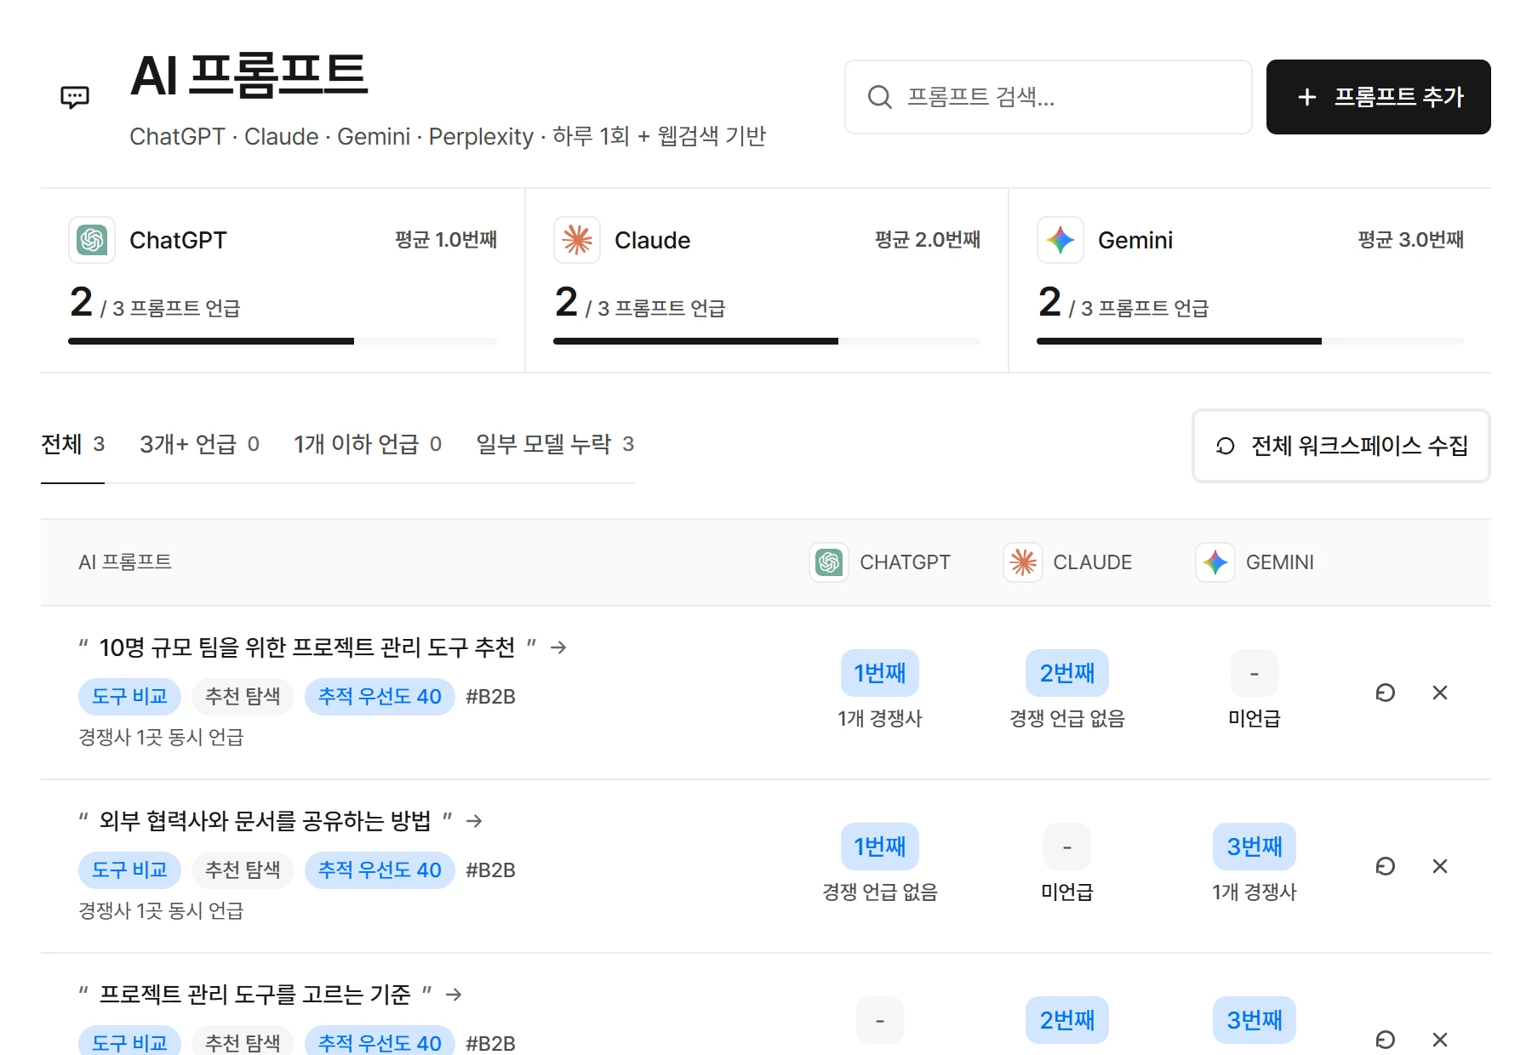Click ChatGPT 1번째 badge in '외부 협력사' row
The image size is (1532, 1055).
coord(880,847)
